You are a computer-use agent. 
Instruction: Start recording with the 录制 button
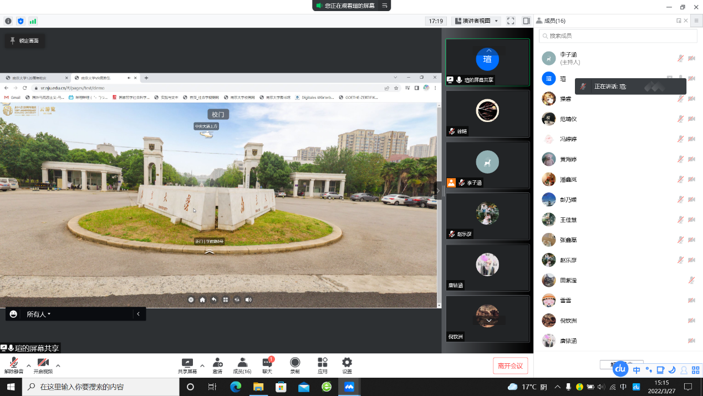[295, 364]
